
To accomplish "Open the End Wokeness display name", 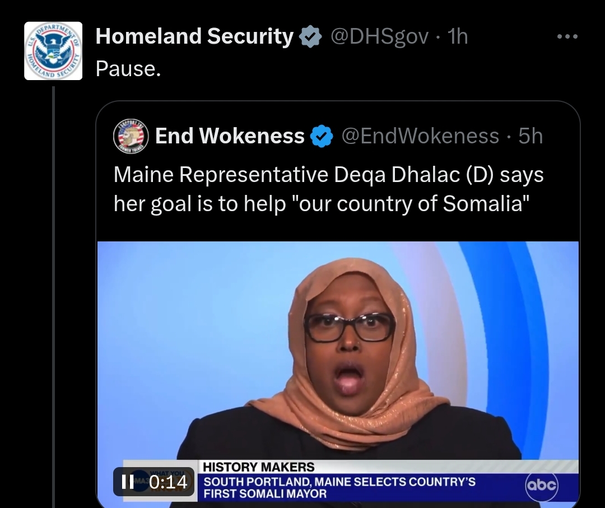I will click(230, 136).
